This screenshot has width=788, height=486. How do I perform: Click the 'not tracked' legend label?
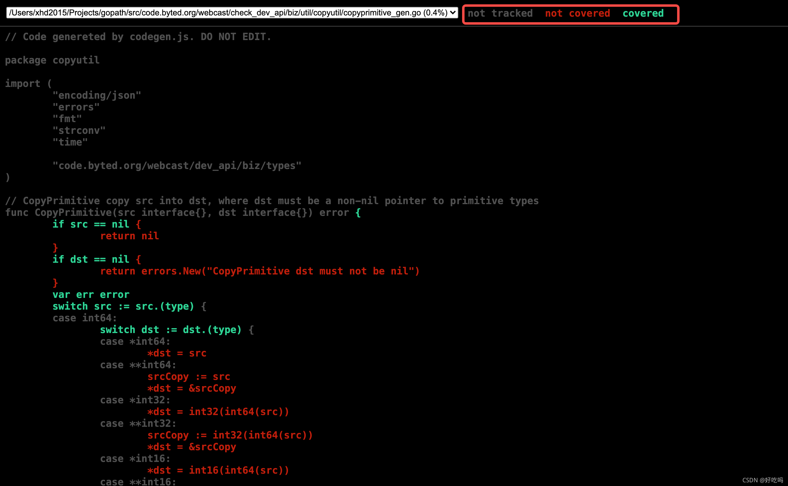pos(500,14)
